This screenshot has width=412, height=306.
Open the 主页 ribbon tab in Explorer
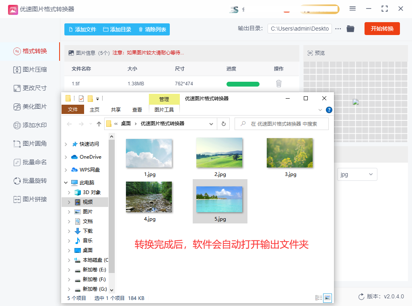tap(95, 110)
